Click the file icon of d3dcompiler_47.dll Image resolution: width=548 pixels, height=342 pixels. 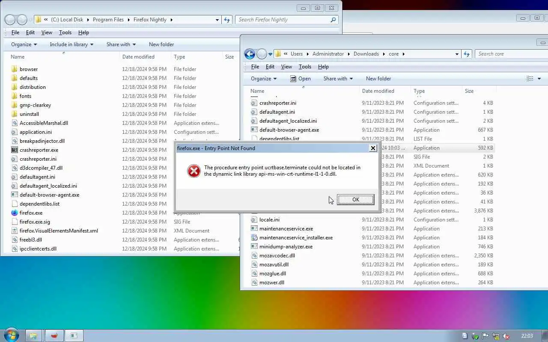click(14, 168)
